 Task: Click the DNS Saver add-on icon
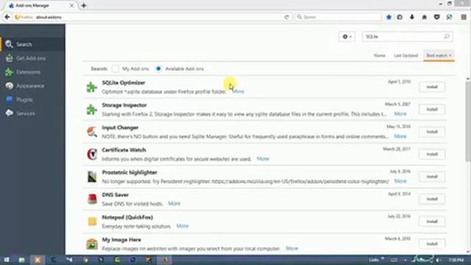[91, 199]
